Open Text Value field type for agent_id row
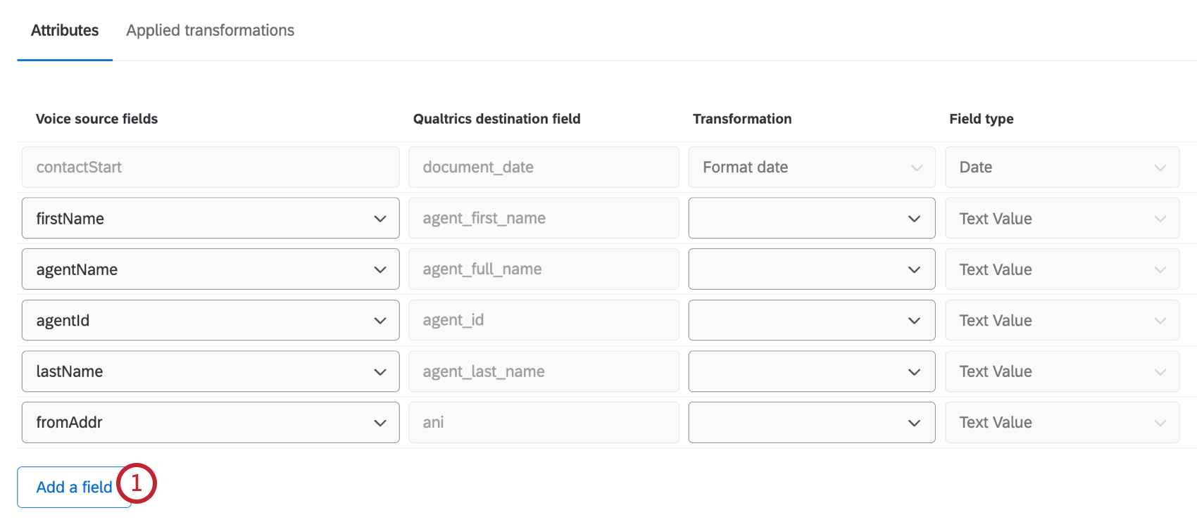 [x=1062, y=320]
